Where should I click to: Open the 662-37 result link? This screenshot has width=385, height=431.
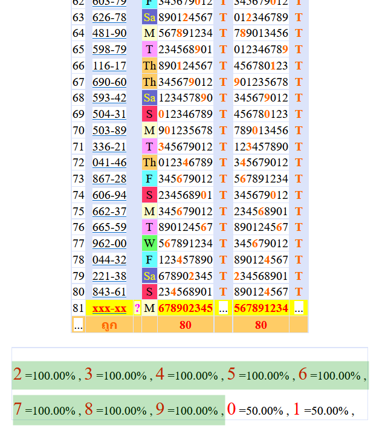pos(109,211)
